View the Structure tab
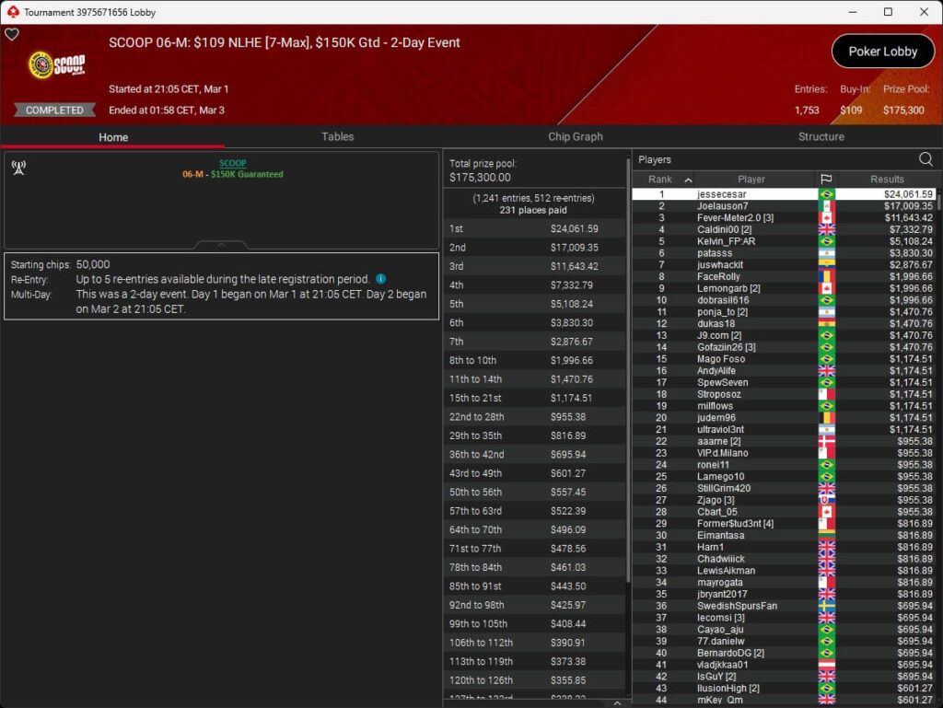Image resolution: width=943 pixels, height=708 pixels. [x=821, y=136]
